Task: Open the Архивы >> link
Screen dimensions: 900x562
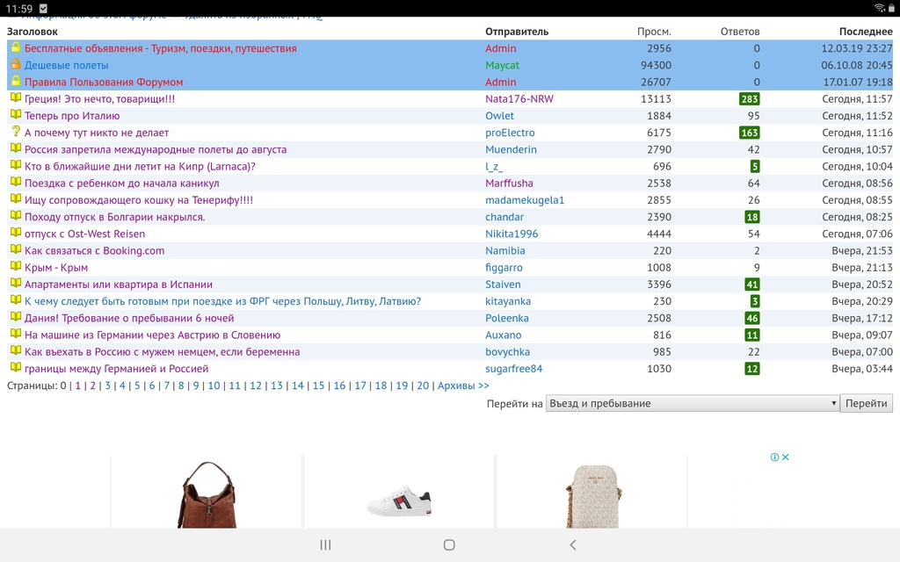Action: coord(463,385)
